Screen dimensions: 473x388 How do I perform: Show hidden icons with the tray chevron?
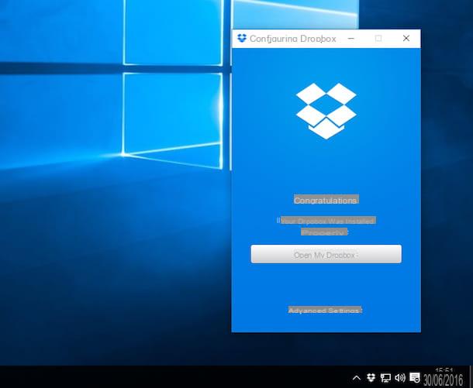(x=356, y=378)
